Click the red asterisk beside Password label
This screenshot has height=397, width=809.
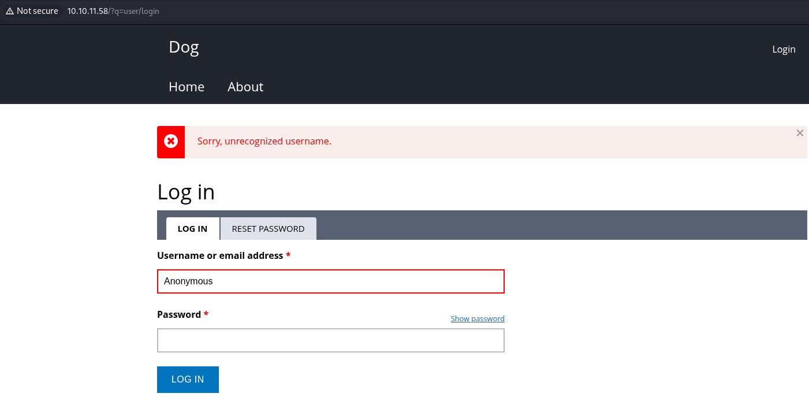point(206,314)
